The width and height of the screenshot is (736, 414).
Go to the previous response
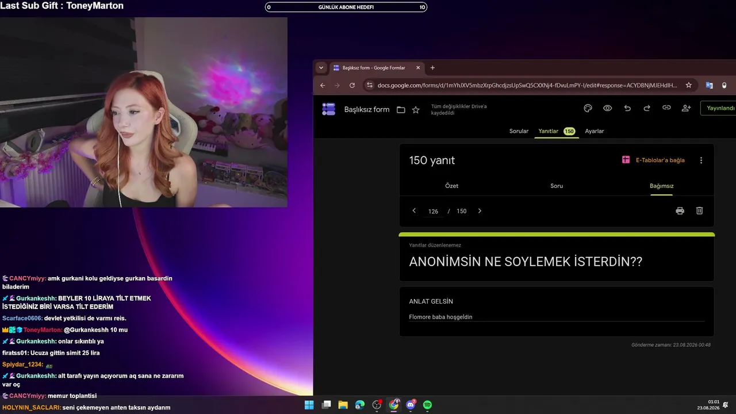414,211
